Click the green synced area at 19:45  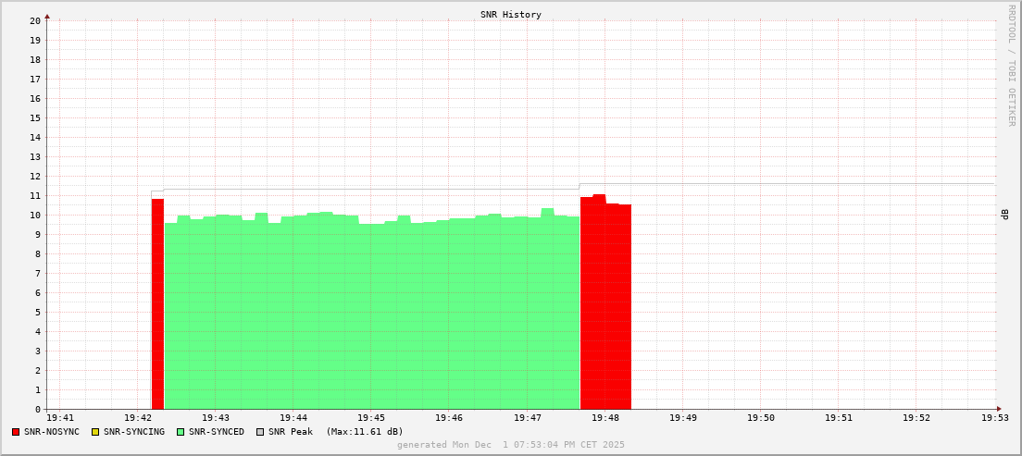click(x=370, y=314)
